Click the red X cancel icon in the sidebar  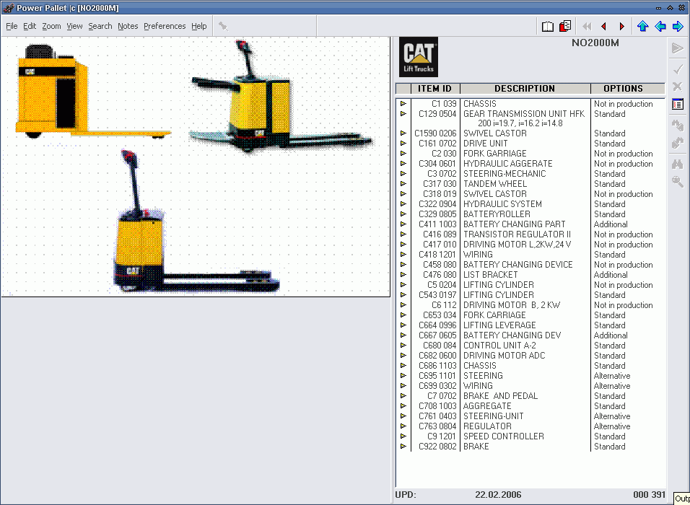677,87
